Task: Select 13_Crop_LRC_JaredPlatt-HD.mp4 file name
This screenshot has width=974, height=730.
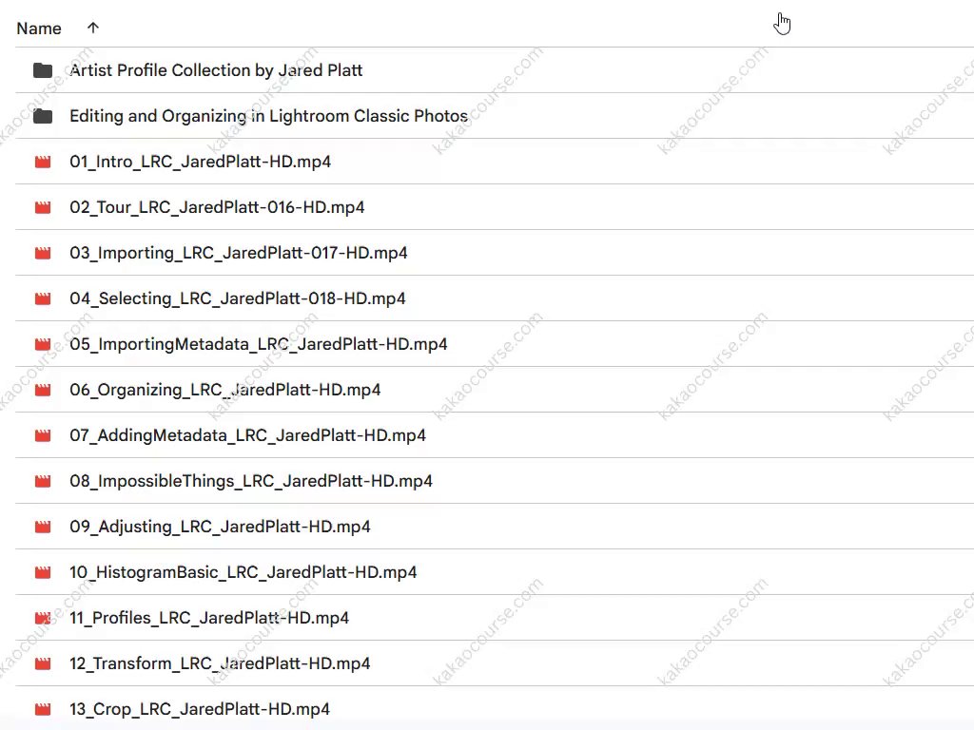Action: coord(200,709)
